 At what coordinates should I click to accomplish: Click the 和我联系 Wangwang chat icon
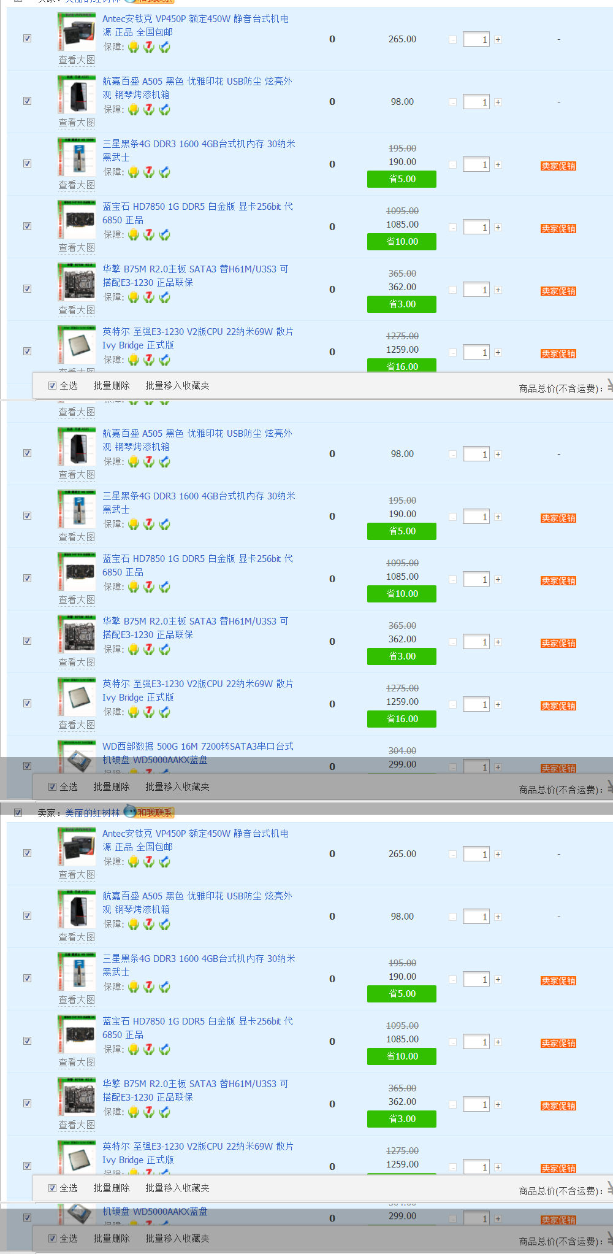pyautogui.click(x=149, y=812)
